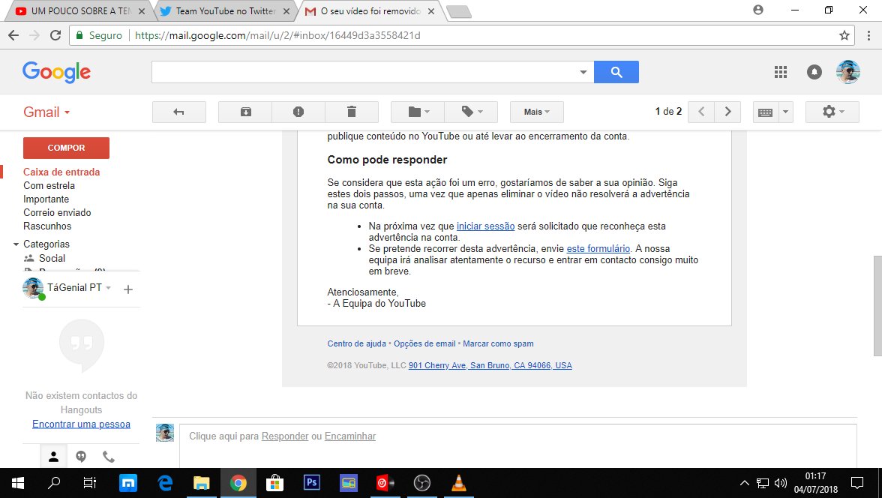Click Encaminhar in the reply box
The width and height of the screenshot is (882, 498).
pyautogui.click(x=349, y=436)
